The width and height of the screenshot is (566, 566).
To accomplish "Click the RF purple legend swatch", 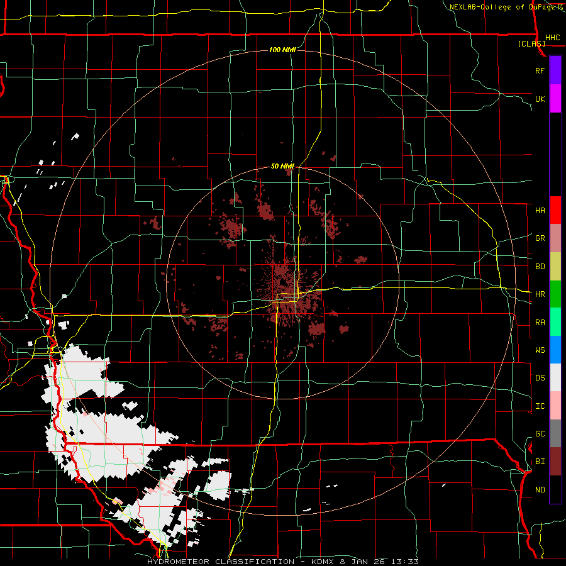I will coord(555,70).
